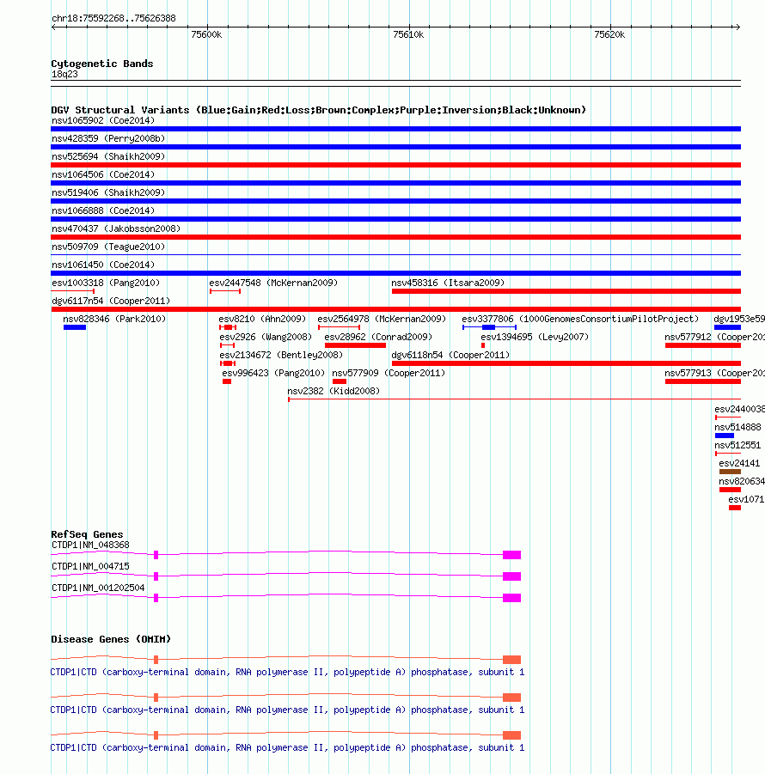Image resolution: width=765 pixels, height=774 pixels.
Task: Click the chr18:75592268..75626388 region label
Action: [x=113, y=18]
